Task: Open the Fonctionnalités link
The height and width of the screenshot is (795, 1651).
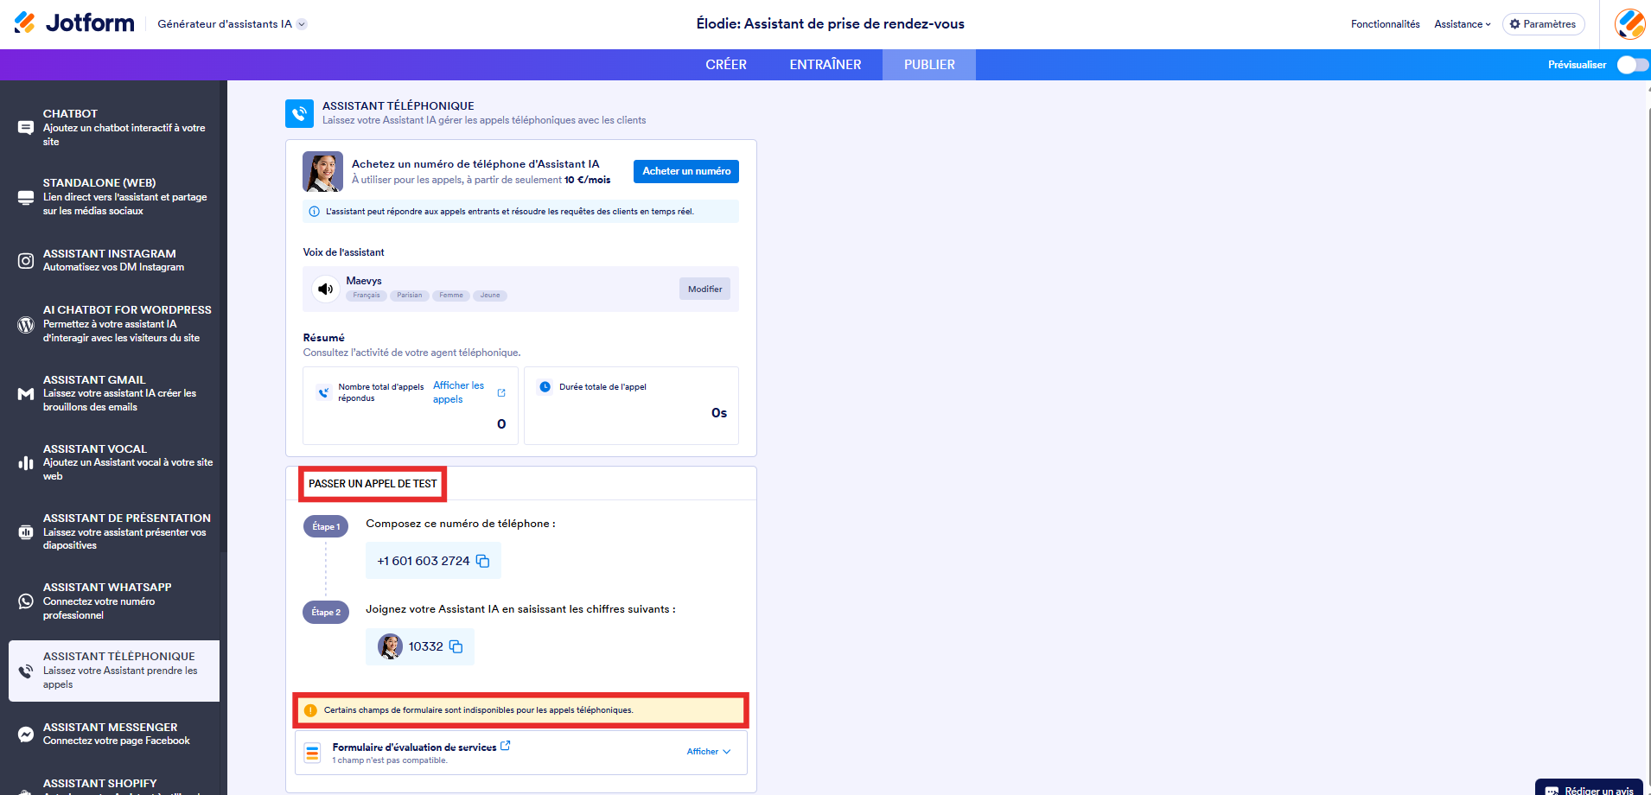Action: 1385,24
